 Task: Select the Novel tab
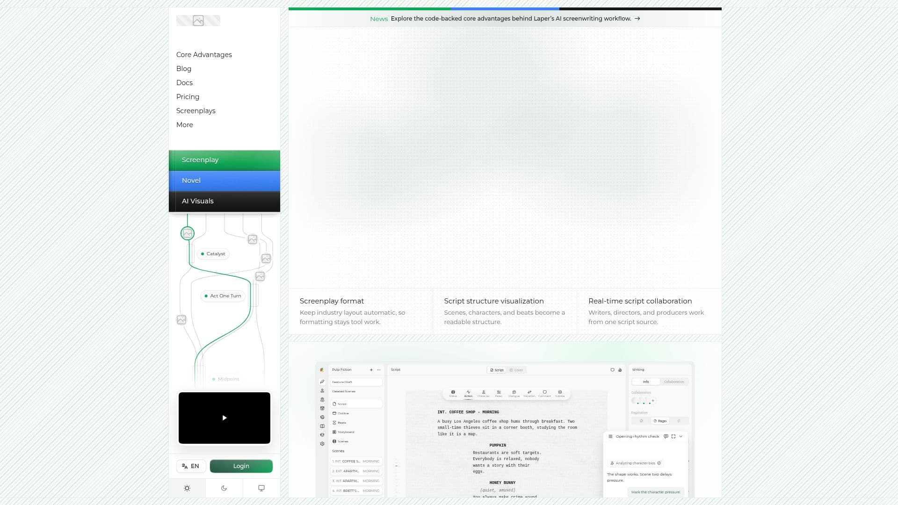[x=224, y=181]
